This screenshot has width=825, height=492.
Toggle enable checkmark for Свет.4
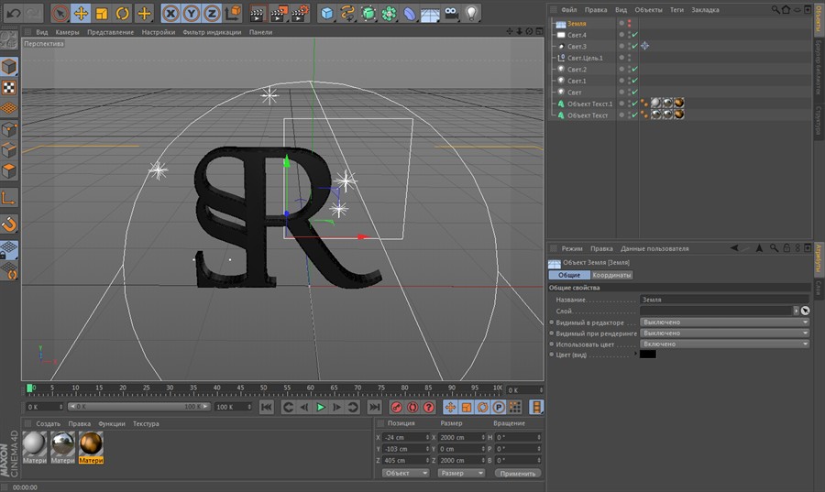click(633, 35)
